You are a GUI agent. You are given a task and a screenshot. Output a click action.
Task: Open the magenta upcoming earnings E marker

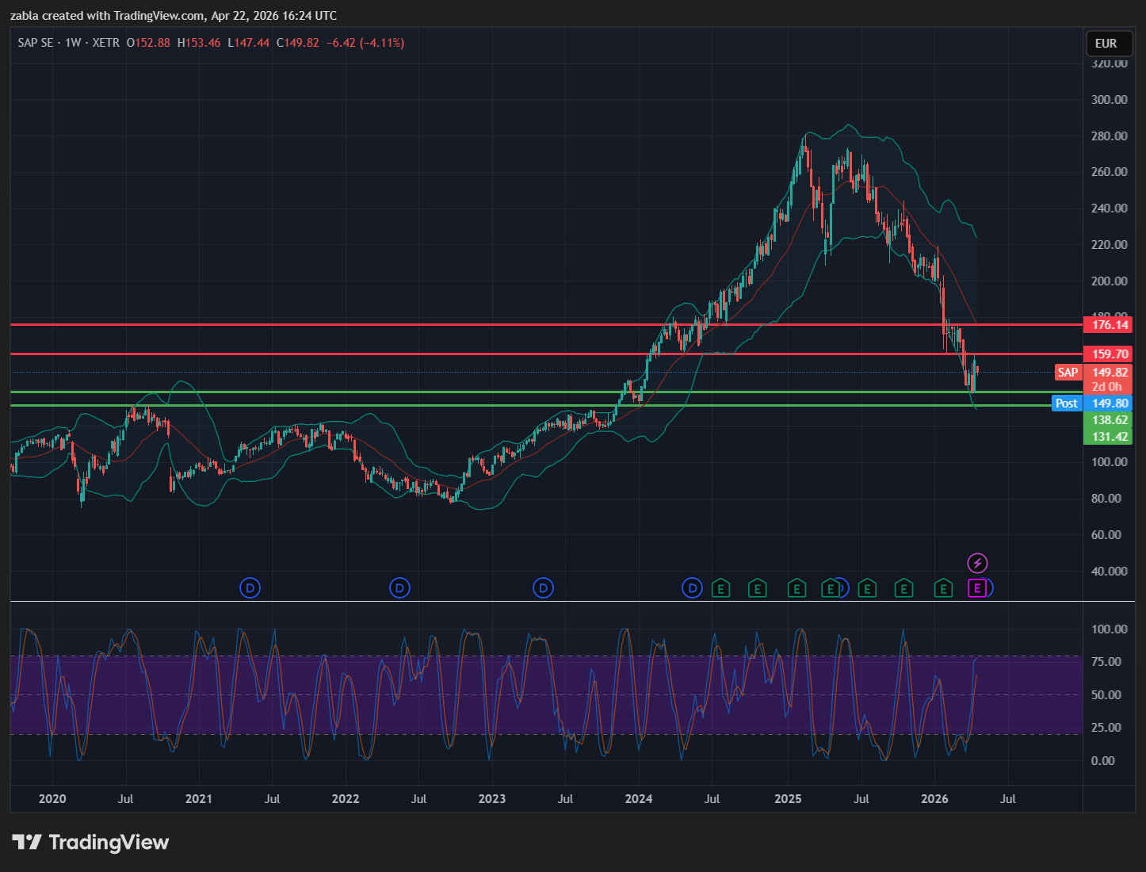click(x=977, y=588)
